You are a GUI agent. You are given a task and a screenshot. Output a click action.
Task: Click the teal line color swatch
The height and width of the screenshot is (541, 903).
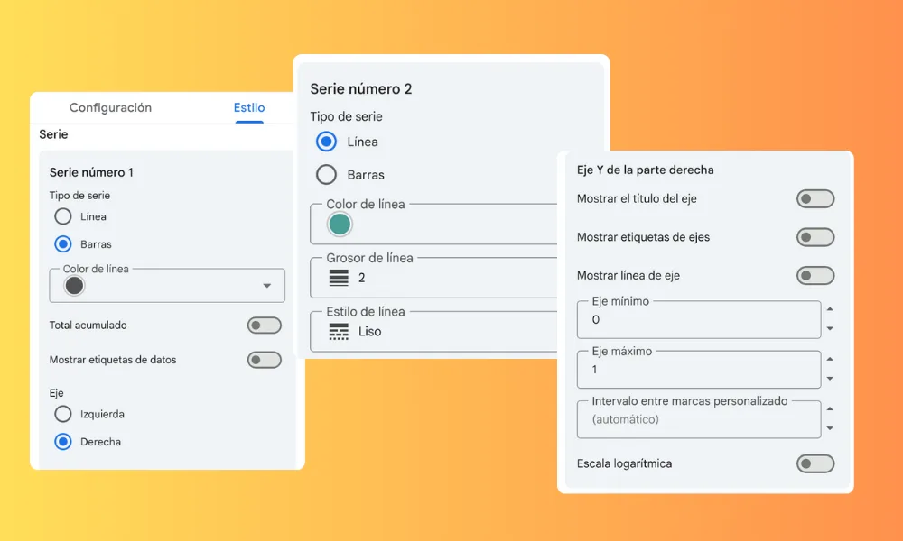(340, 225)
